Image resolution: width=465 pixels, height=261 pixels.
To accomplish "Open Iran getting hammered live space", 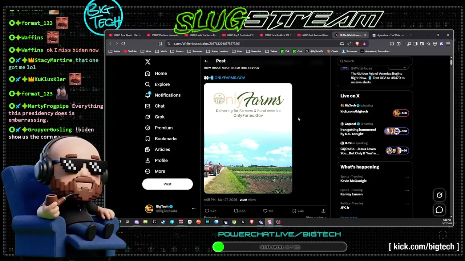I will [x=375, y=130].
